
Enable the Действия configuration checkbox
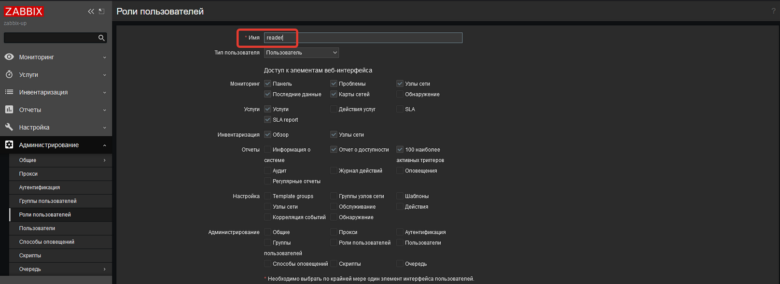pos(400,207)
